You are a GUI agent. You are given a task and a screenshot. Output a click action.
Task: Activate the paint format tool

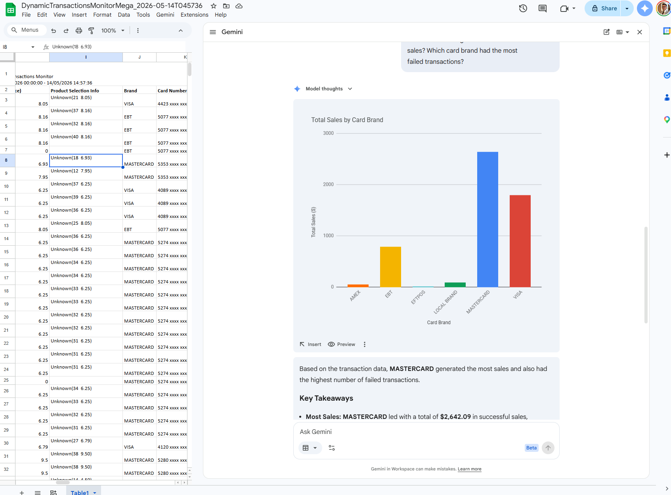[91, 31]
